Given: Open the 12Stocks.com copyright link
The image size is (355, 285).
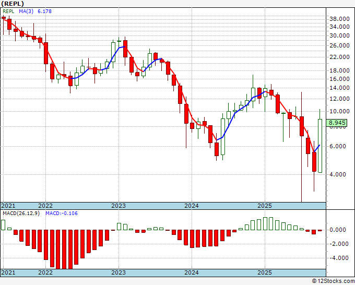Looking at the screenshot, I should pyautogui.click(x=333, y=281).
